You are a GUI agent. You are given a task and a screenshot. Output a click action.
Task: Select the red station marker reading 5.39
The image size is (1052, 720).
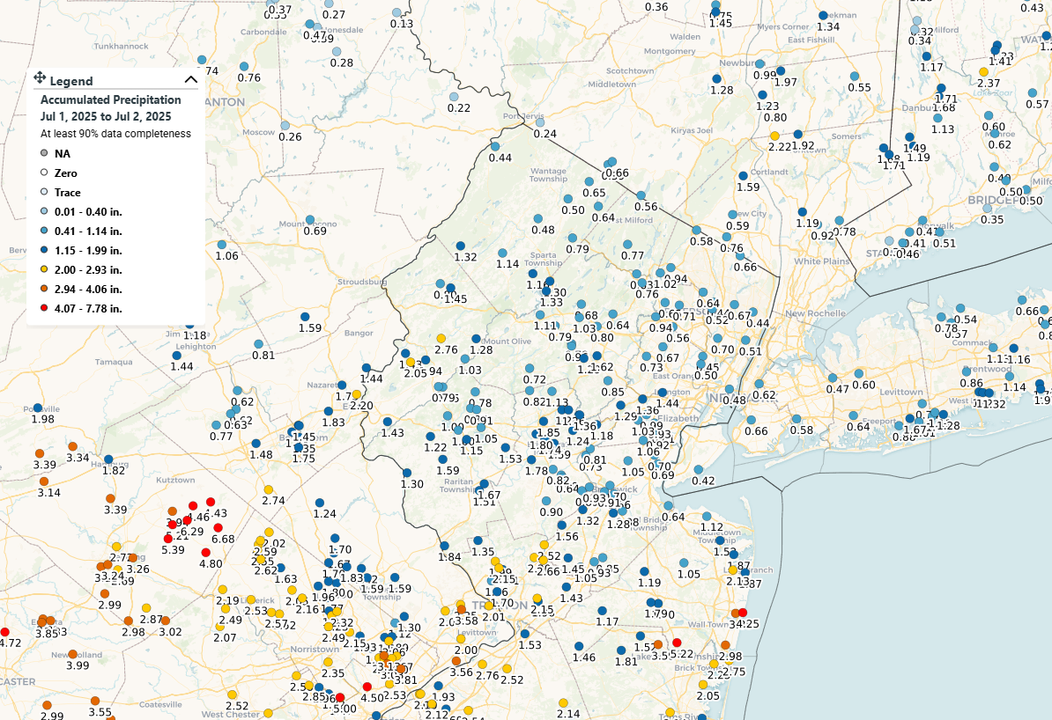[x=168, y=539]
